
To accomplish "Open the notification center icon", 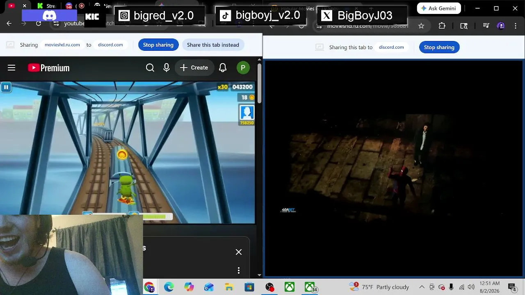I will pos(512,287).
